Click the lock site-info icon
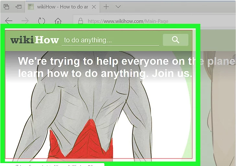 click(80, 21)
